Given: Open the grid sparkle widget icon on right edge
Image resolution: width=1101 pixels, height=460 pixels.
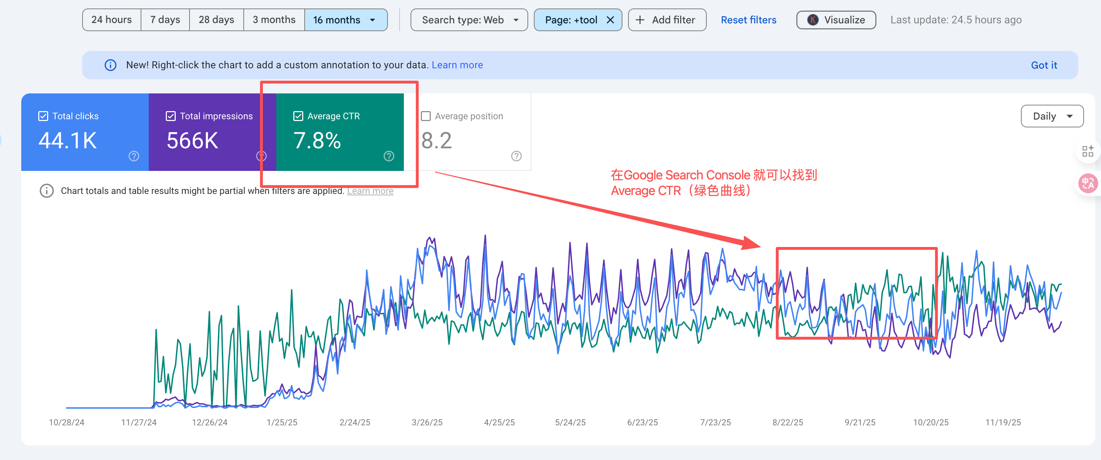Looking at the screenshot, I should (1087, 151).
